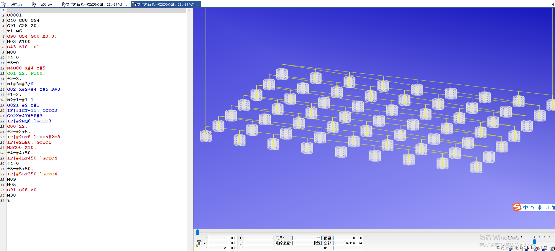Click the distance field showing 0.000

pos(348,238)
